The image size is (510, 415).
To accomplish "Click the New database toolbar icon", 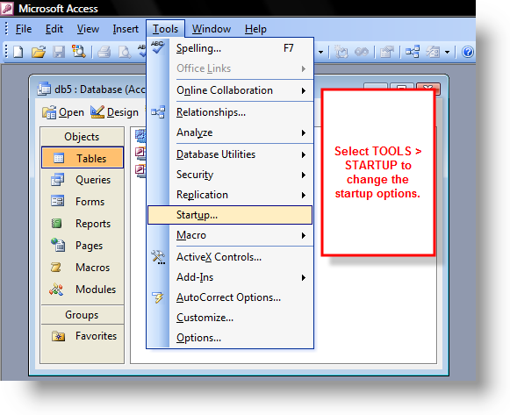I will (18, 52).
